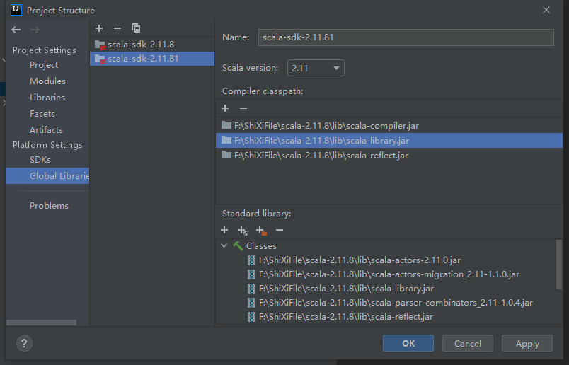Click the Apply button
Image resolution: width=569 pixels, height=365 pixels.
click(527, 343)
